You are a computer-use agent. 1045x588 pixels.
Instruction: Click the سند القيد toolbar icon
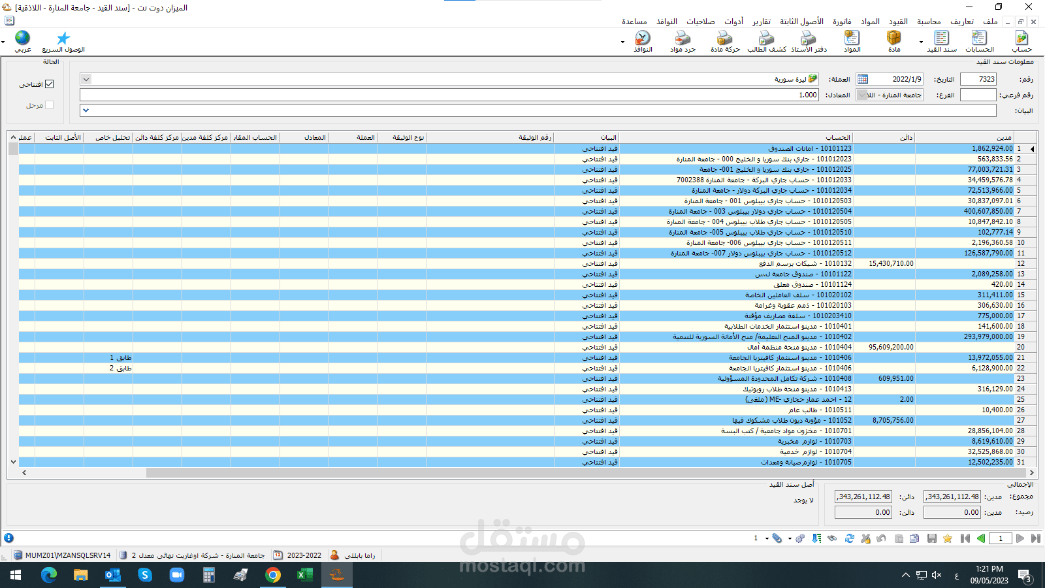pos(941,41)
